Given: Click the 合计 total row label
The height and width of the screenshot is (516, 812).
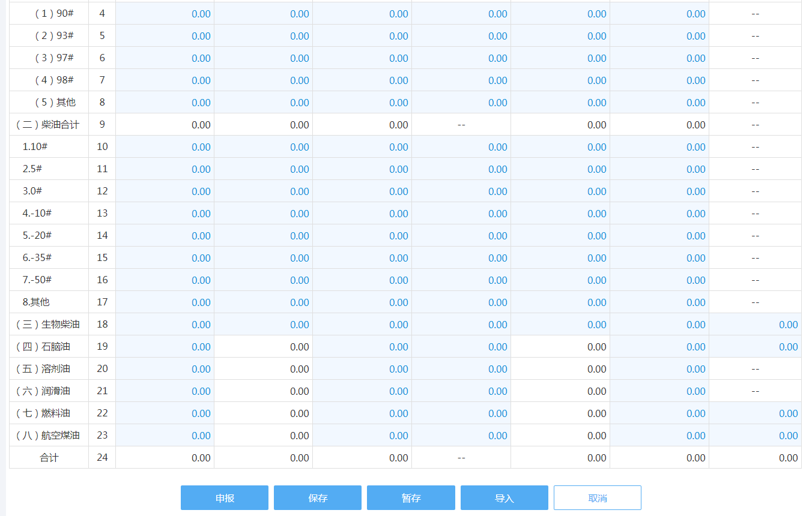Looking at the screenshot, I should point(49,458).
